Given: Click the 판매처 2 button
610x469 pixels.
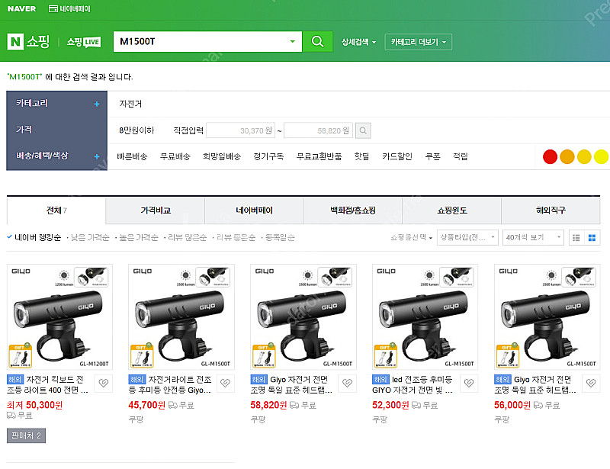Looking at the screenshot, I should [x=26, y=435].
